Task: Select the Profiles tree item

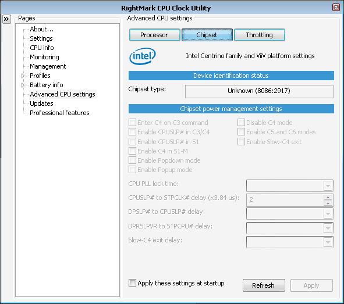Action: (x=40, y=76)
